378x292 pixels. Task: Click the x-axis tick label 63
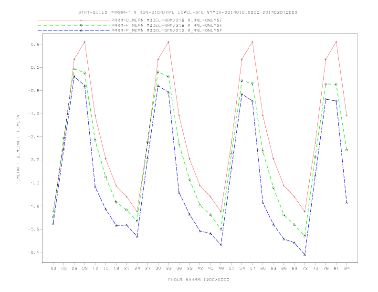[x=273, y=268]
